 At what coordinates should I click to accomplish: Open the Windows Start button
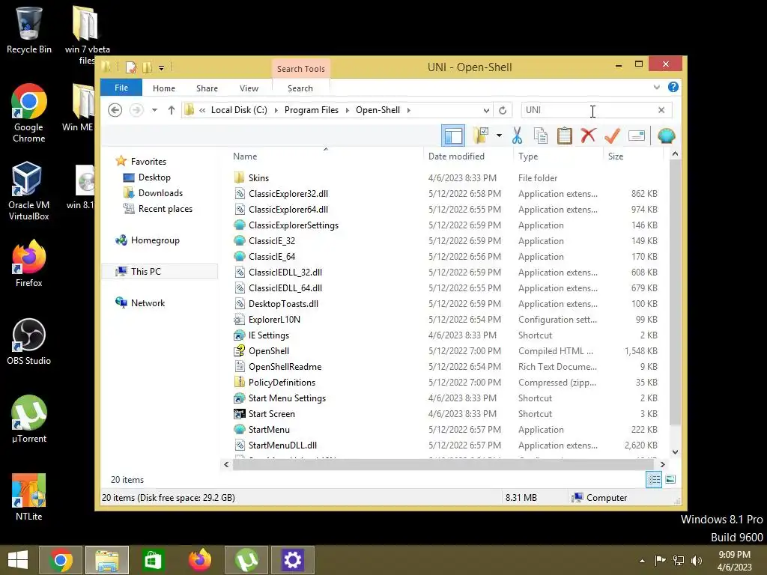tap(18, 560)
